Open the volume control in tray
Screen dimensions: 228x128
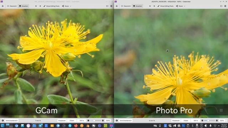tap(206, 126)
